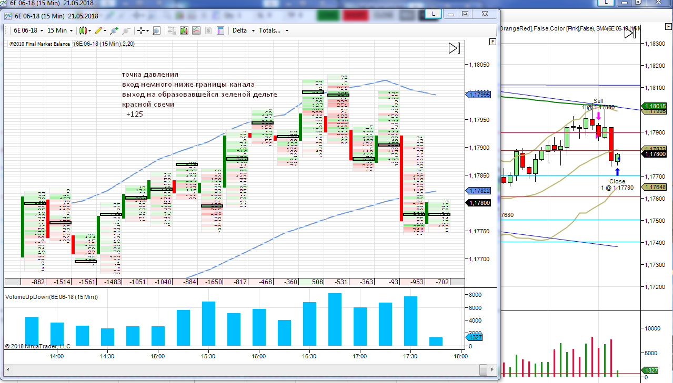
Task: Open the 6E 06-18 instrument dropdown
Action: [28, 30]
